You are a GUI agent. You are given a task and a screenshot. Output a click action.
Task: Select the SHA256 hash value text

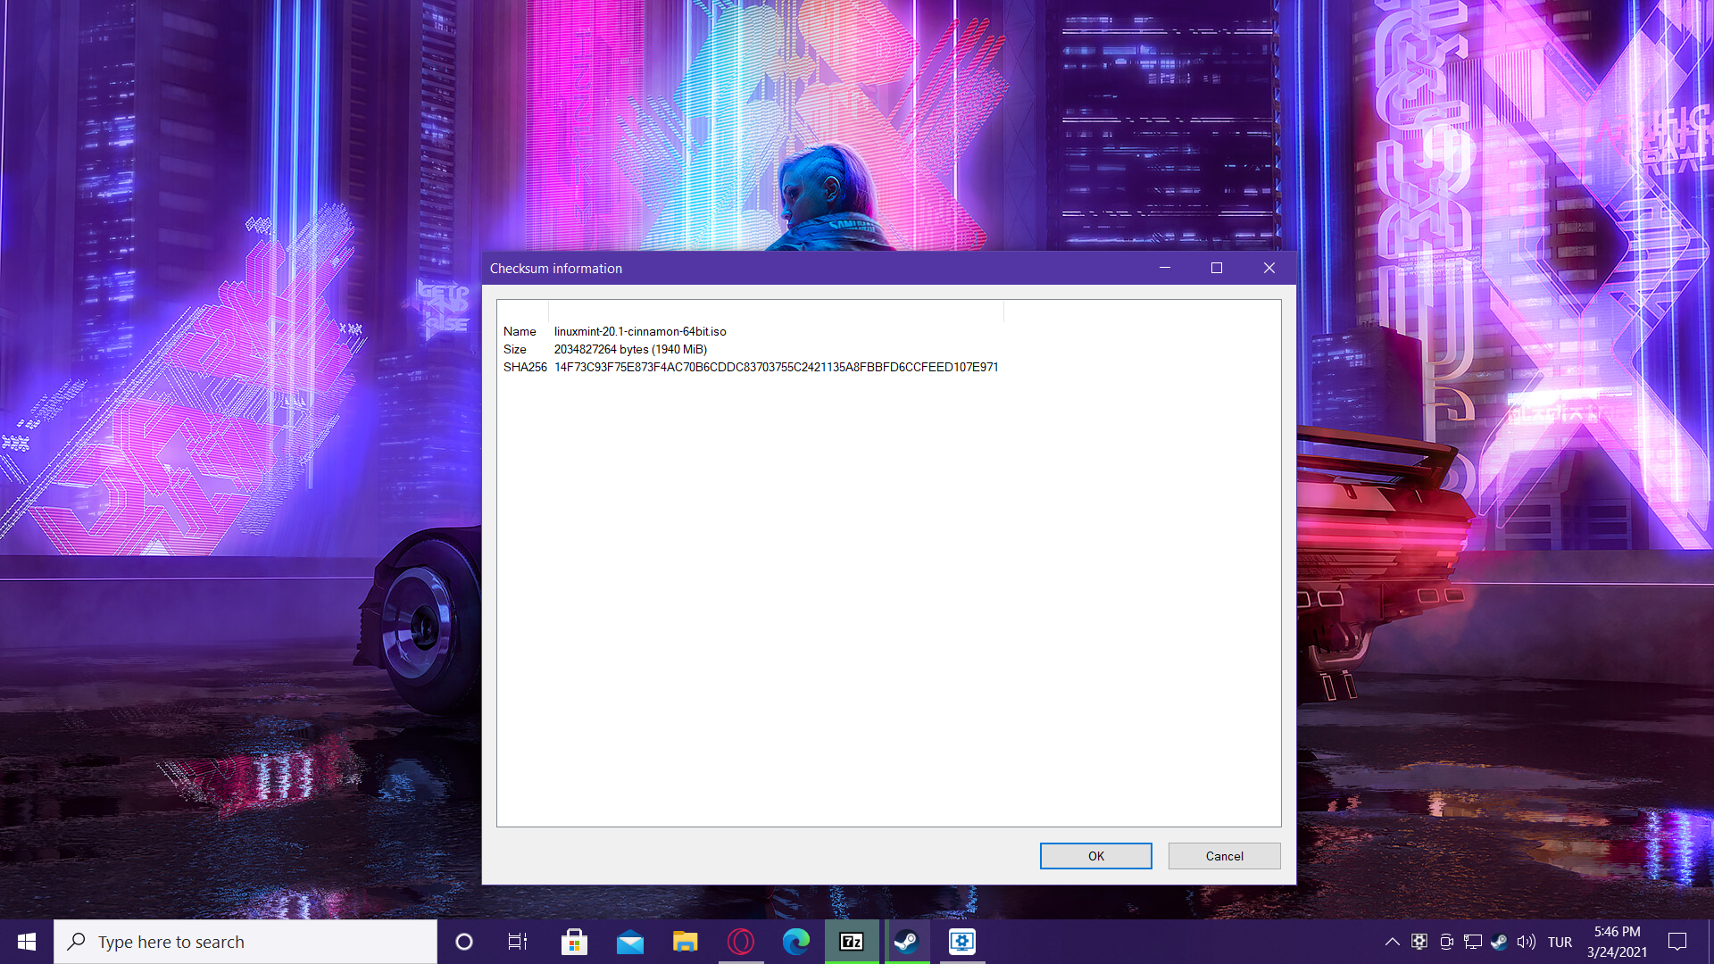click(776, 367)
